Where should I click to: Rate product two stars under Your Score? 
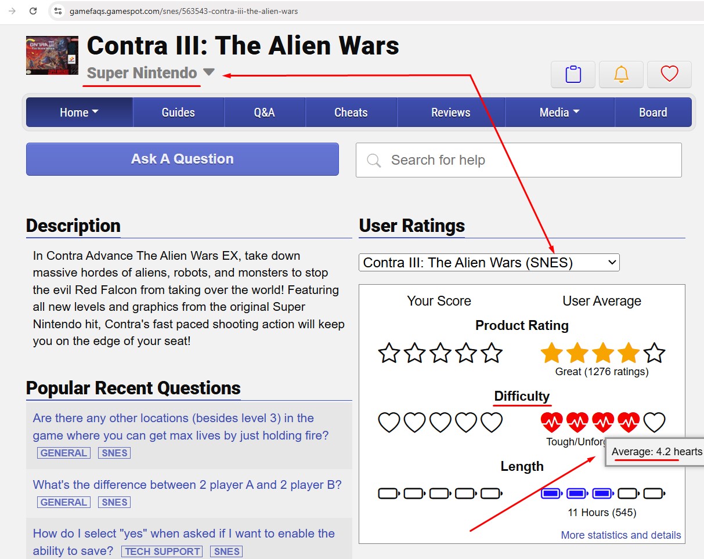[x=414, y=353]
